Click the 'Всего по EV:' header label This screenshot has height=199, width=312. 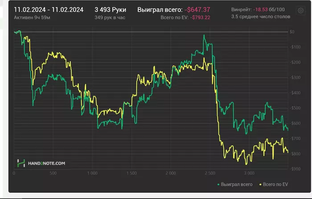point(175,17)
